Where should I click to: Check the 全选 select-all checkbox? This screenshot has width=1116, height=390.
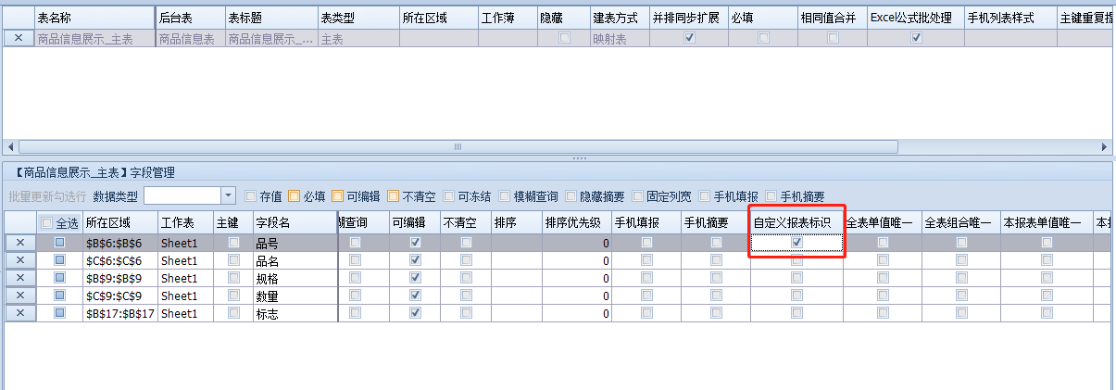click(x=47, y=223)
